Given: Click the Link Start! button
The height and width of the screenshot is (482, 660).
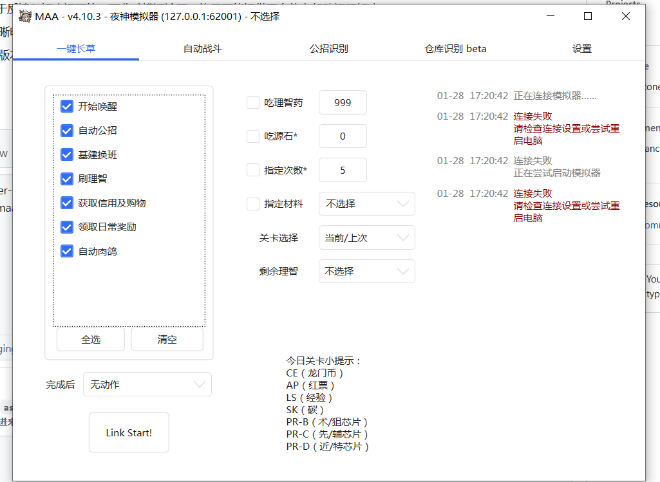Looking at the screenshot, I should 129,433.
